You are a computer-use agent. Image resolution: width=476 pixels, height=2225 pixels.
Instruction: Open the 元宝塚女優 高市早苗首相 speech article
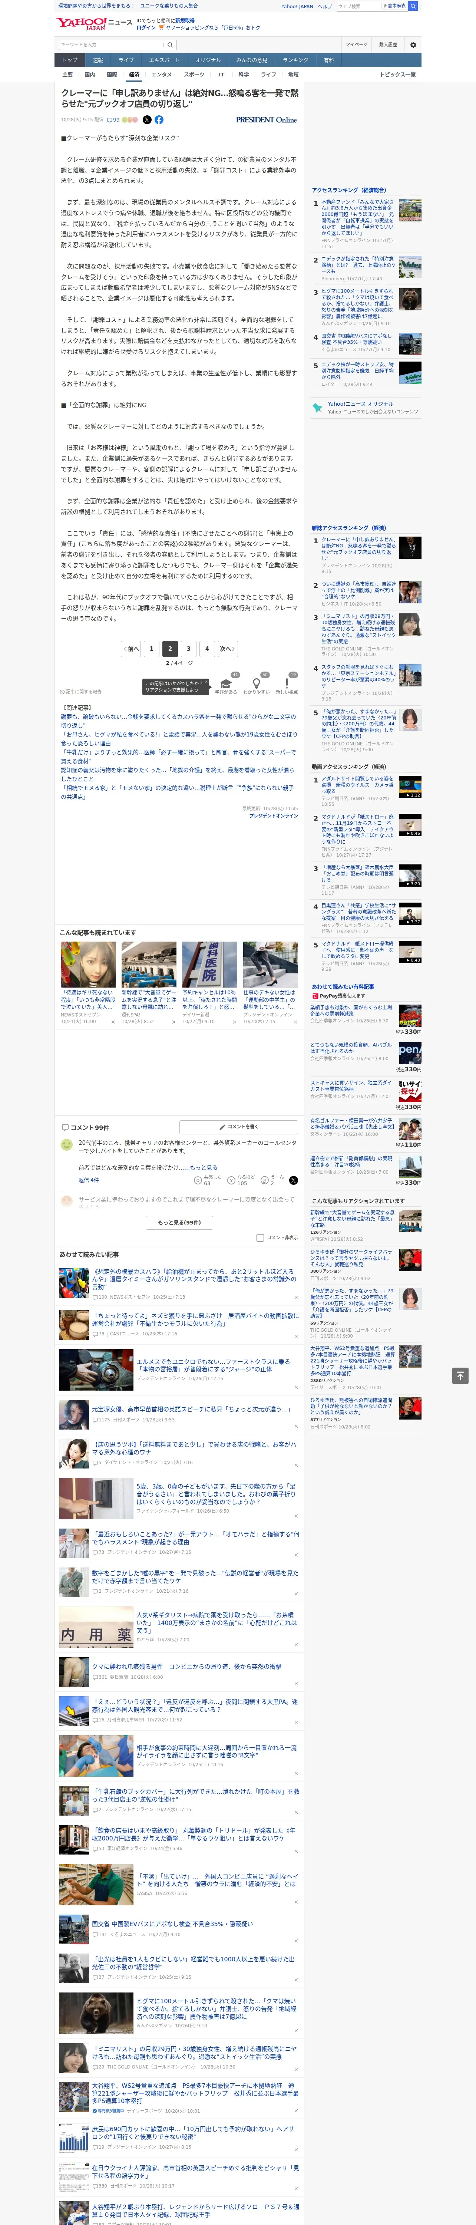click(191, 1409)
